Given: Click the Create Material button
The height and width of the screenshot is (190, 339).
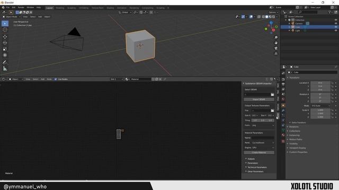Looking at the screenshot, I should tap(259, 153).
